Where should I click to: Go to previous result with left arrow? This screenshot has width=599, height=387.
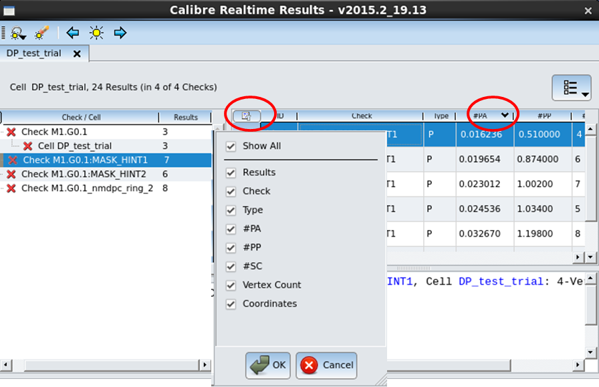tap(73, 33)
